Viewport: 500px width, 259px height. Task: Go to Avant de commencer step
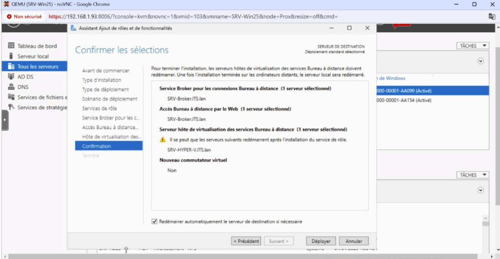tap(105, 71)
